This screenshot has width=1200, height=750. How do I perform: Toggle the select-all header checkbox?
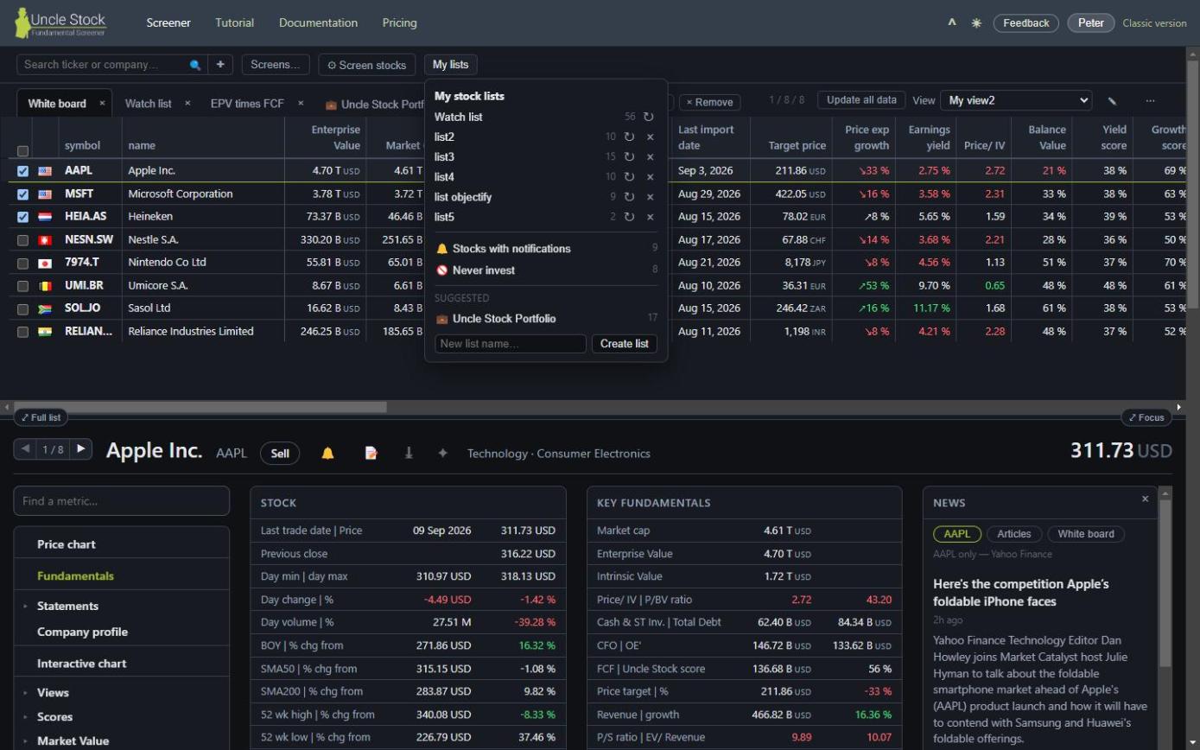coord(22,151)
